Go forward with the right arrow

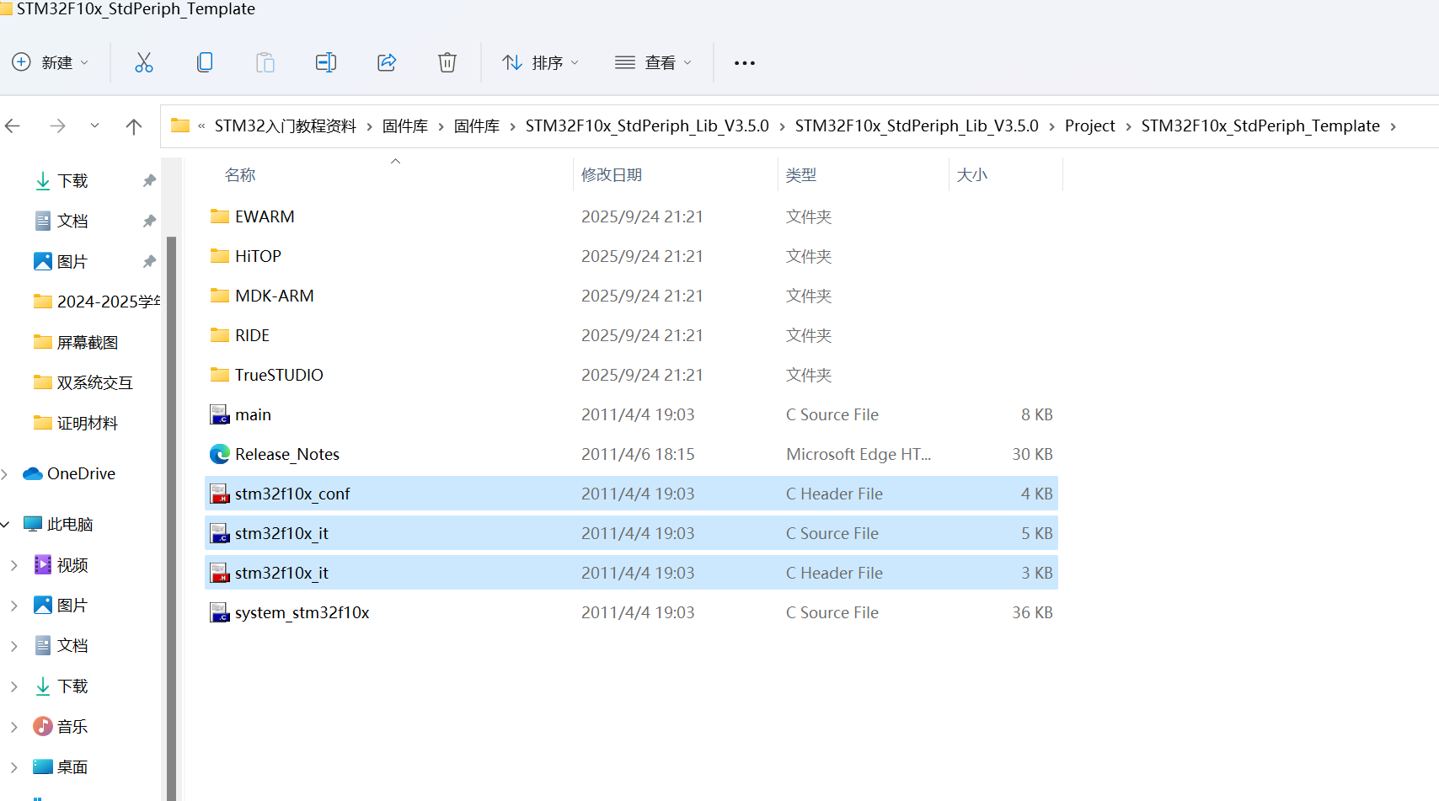click(x=57, y=126)
